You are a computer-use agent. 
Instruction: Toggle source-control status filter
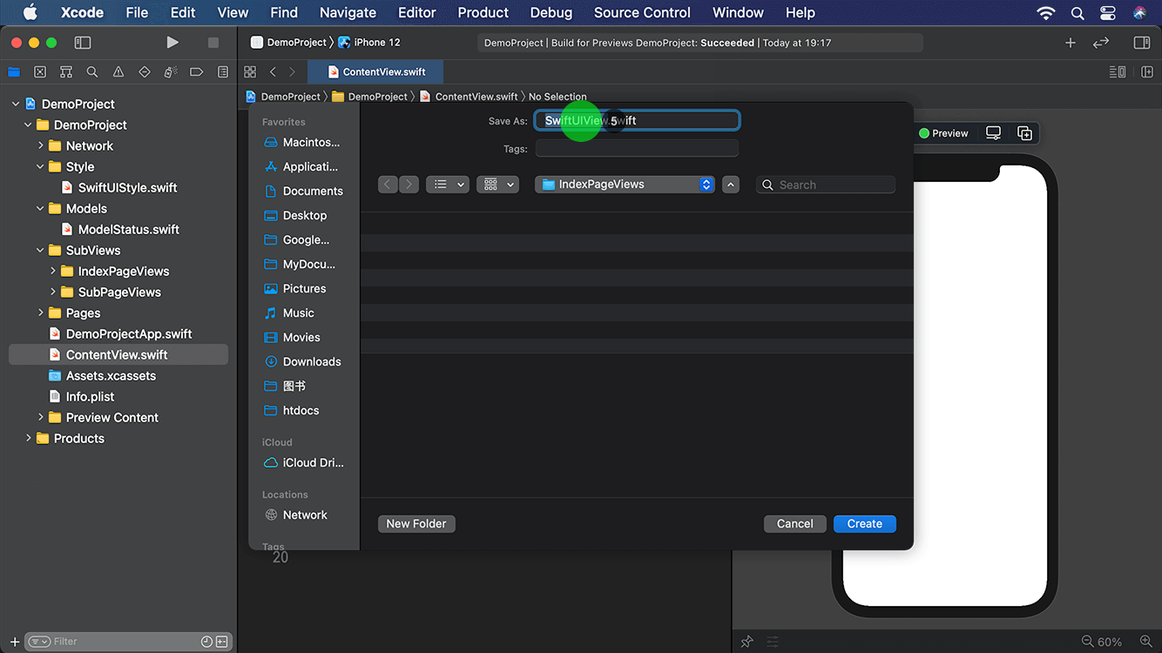click(222, 642)
